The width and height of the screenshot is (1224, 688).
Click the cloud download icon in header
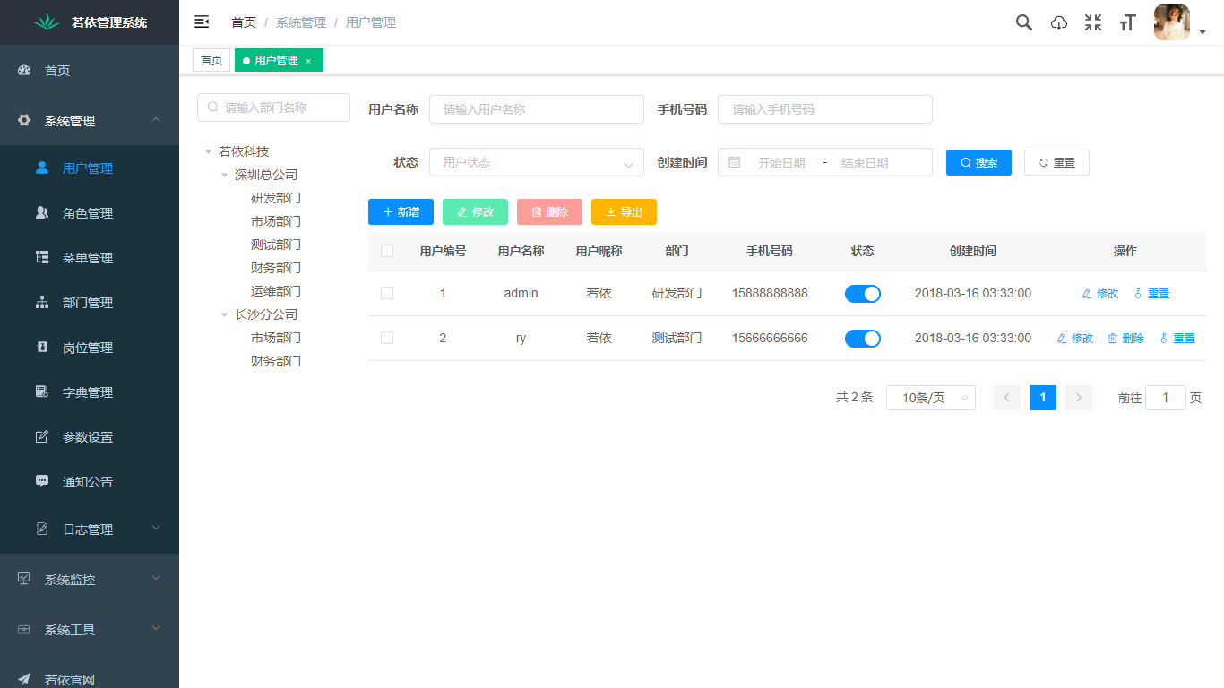[x=1059, y=22]
